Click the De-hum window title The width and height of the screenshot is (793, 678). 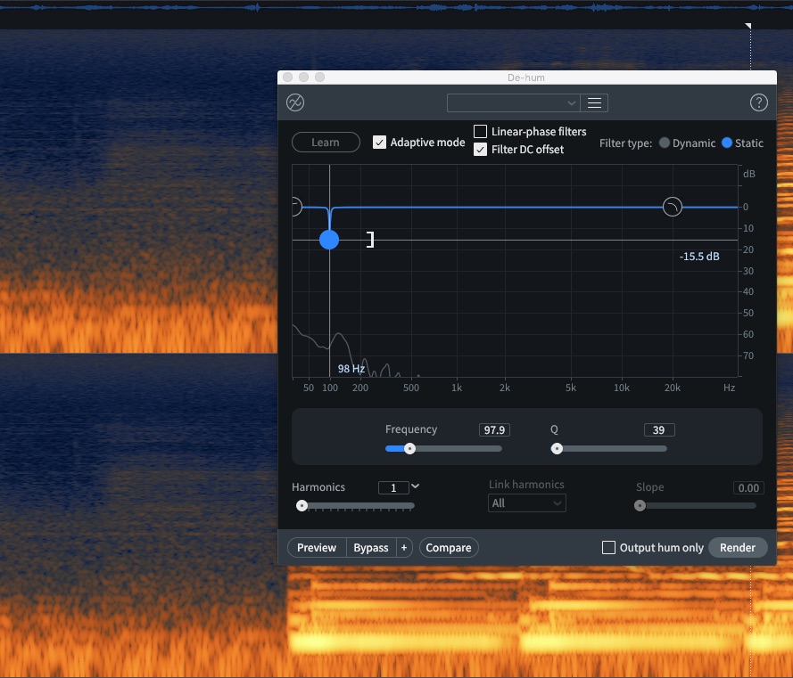click(x=526, y=78)
